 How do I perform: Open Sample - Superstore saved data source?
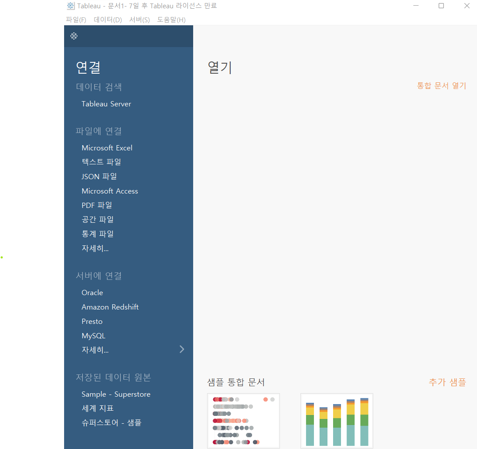pyautogui.click(x=116, y=394)
